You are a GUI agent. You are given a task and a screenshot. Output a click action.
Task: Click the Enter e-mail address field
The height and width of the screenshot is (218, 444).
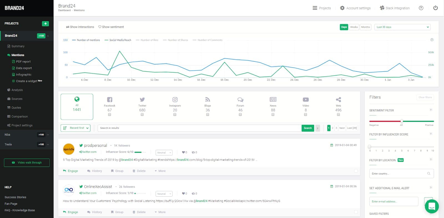(x=394, y=201)
